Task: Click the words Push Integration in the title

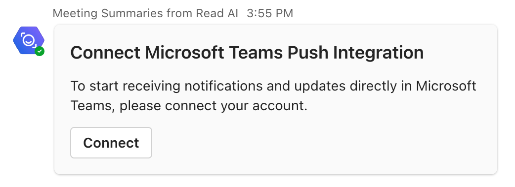Action: coord(355,53)
